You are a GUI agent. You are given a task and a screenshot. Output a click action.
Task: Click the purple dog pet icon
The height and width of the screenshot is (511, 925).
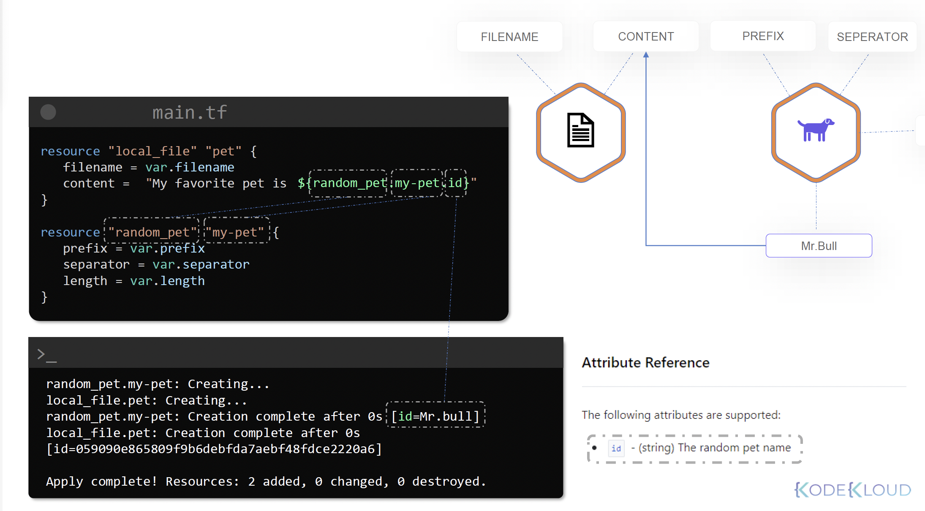[816, 130]
